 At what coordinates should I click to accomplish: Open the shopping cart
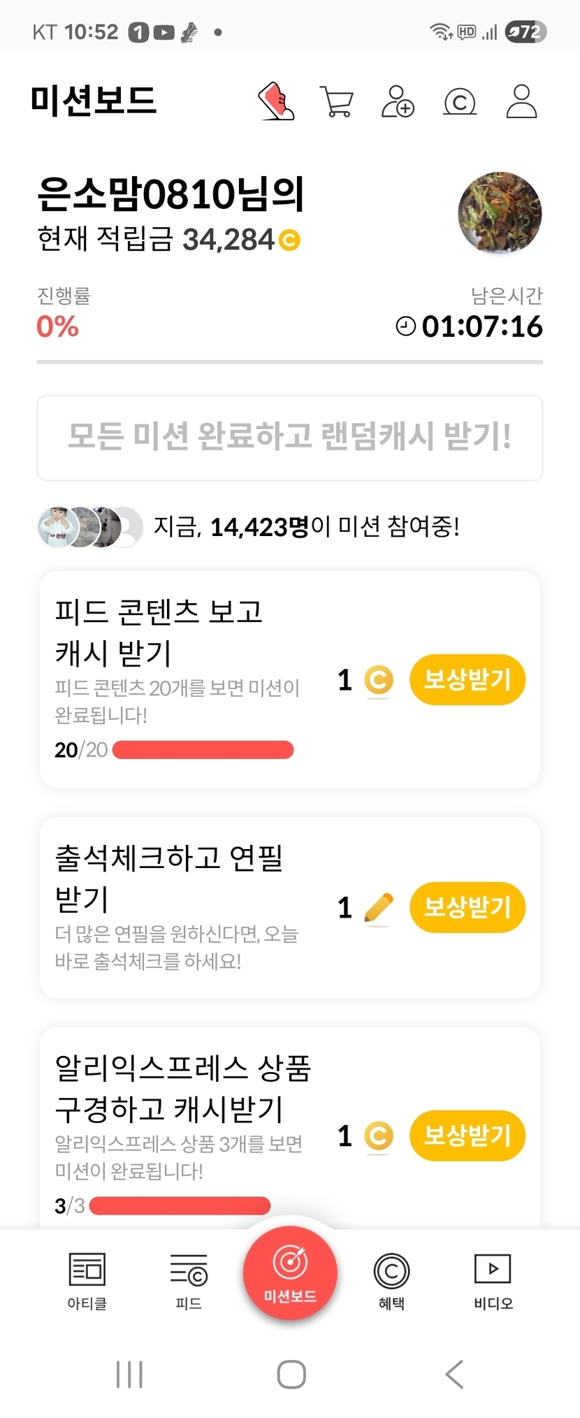(x=336, y=102)
